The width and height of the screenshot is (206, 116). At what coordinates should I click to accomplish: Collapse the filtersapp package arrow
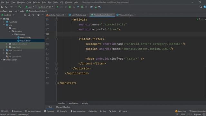(x=13, y=34)
